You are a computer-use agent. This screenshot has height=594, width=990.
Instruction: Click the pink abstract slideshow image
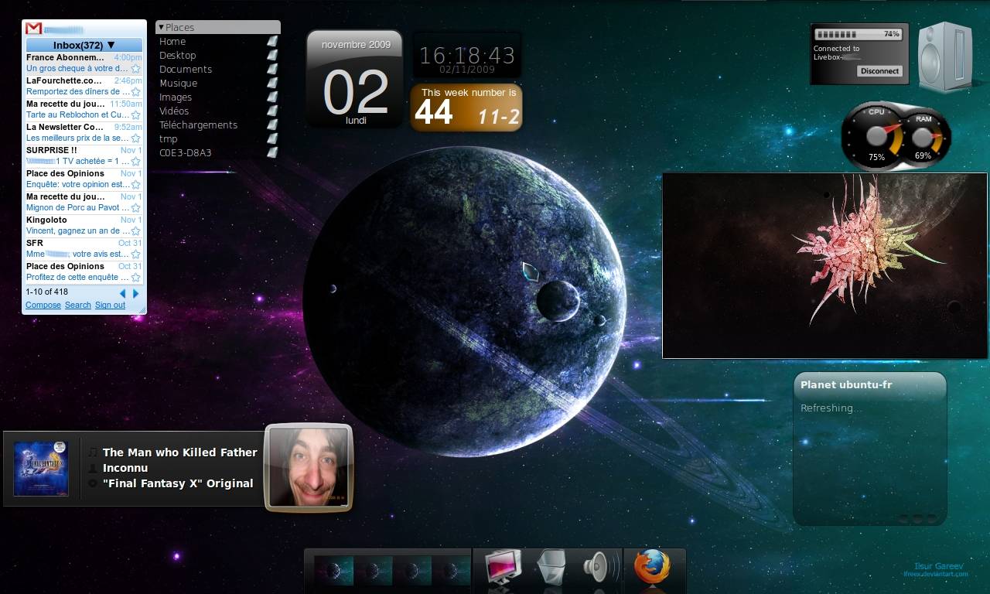pyautogui.click(x=824, y=265)
